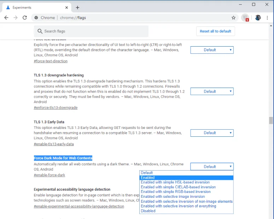Pick Enabled with simple CIELAB-based inversion
Screen dimensions: 274x219
186,187
